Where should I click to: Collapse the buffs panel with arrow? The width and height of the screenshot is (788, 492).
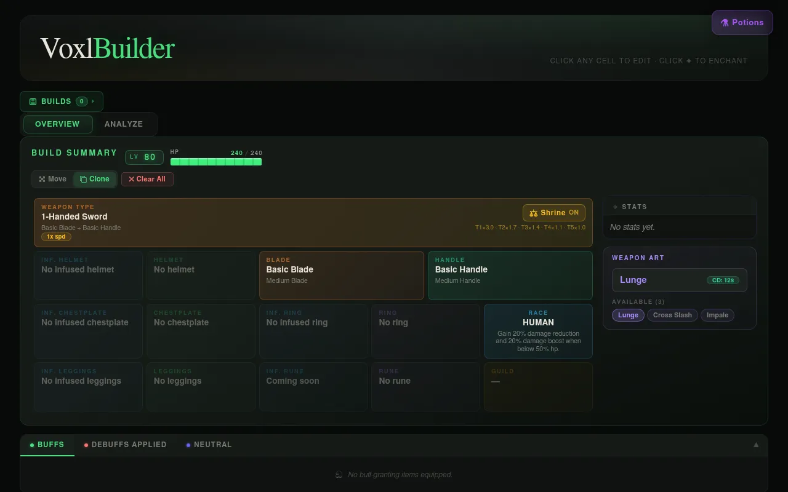tap(756, 445)
